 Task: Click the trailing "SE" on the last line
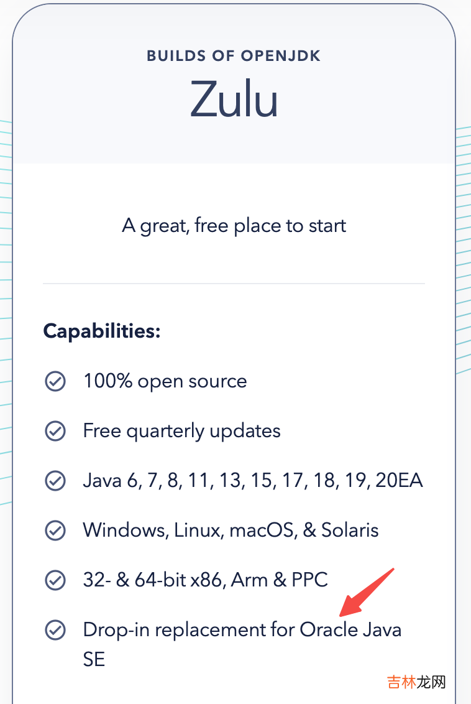(94, 659)
